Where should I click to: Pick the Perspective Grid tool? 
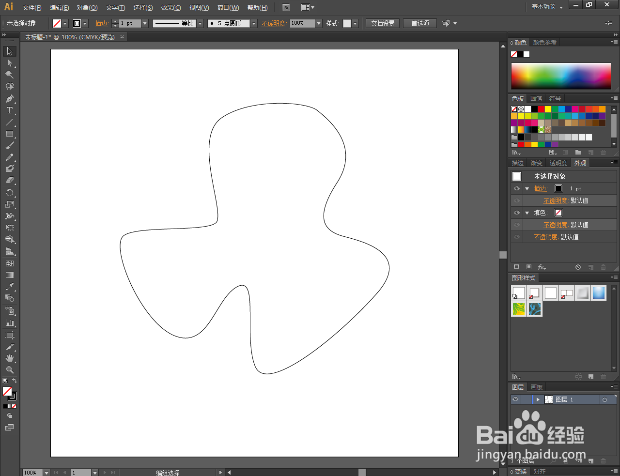(9, 251)
